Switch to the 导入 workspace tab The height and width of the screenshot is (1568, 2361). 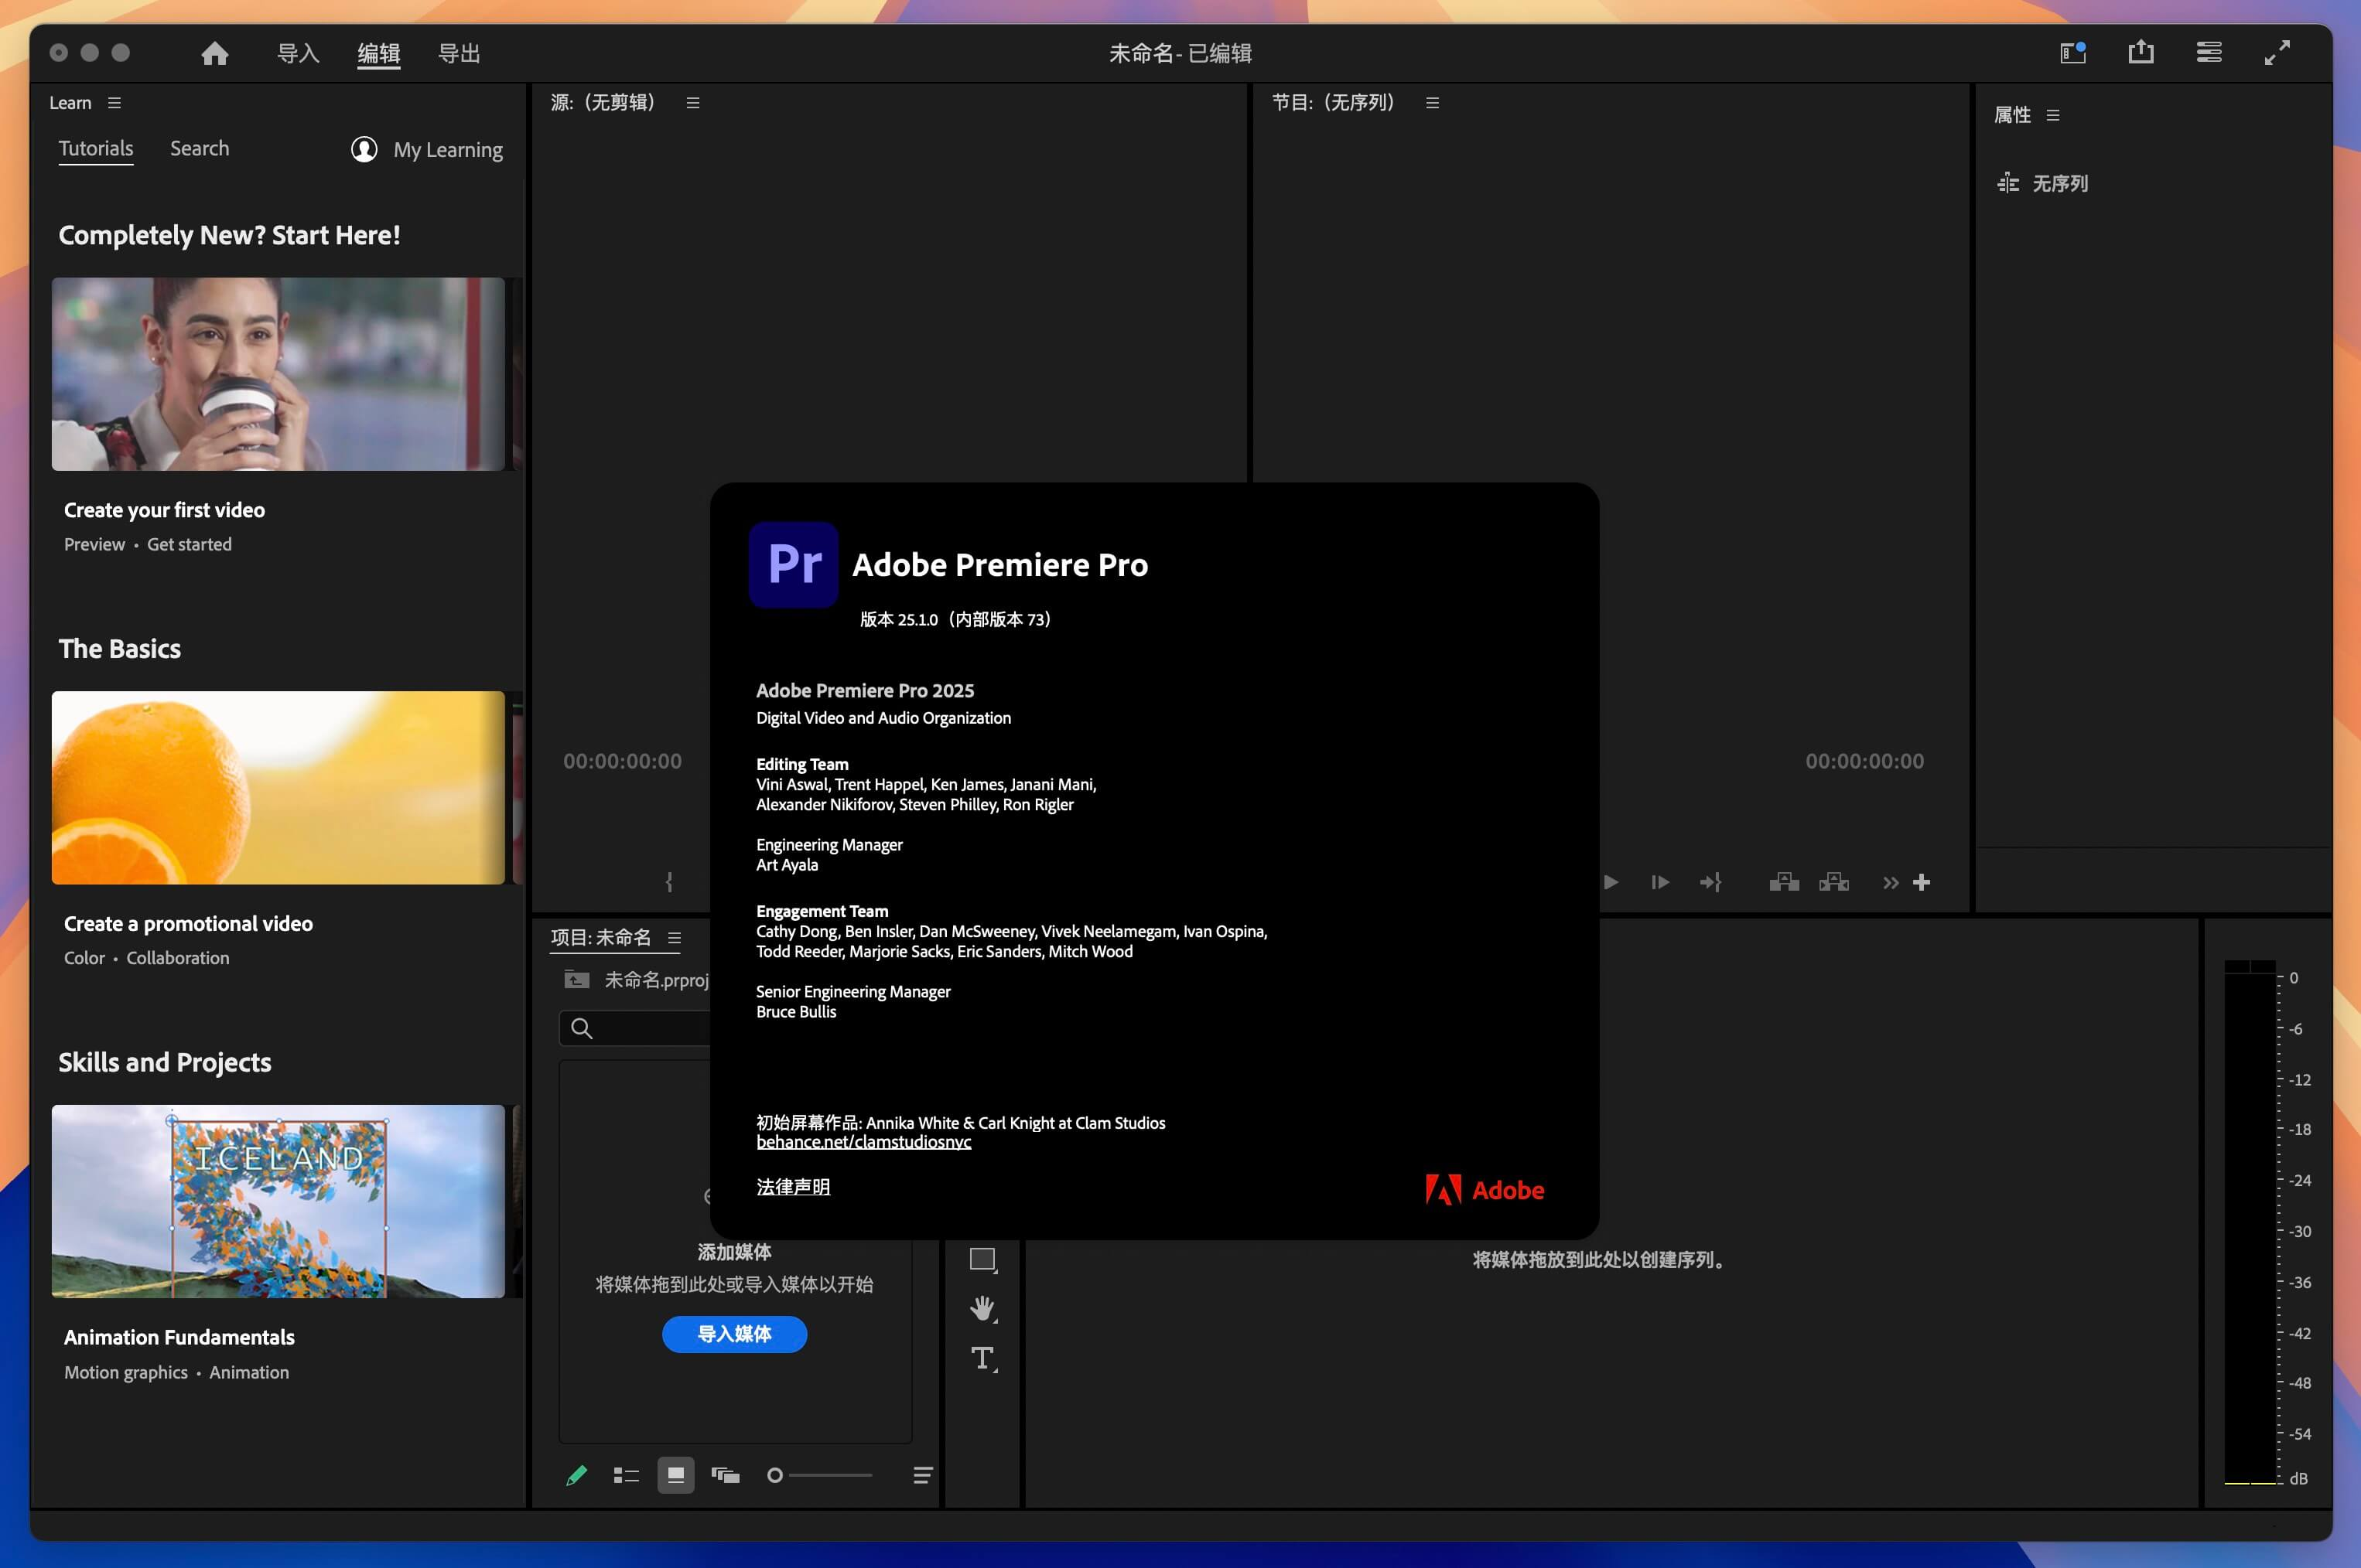point(297,53)
